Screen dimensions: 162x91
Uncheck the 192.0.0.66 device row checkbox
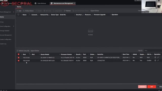point(18,58)
